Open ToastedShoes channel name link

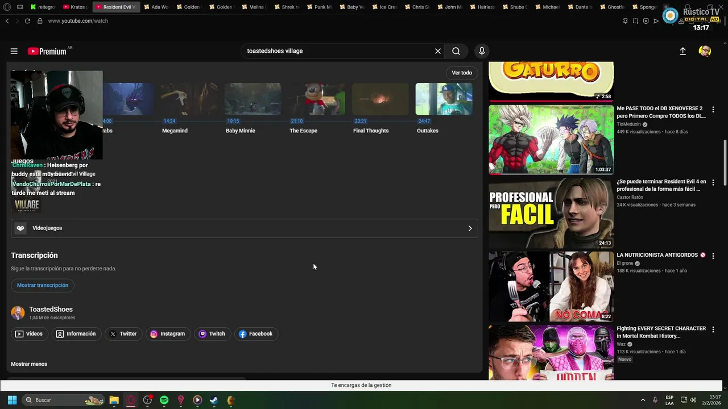[51, 310]
